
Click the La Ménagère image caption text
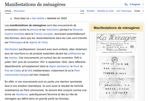click(x=117, y=52)
